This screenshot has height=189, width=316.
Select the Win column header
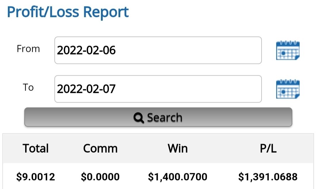click(178, 148)
